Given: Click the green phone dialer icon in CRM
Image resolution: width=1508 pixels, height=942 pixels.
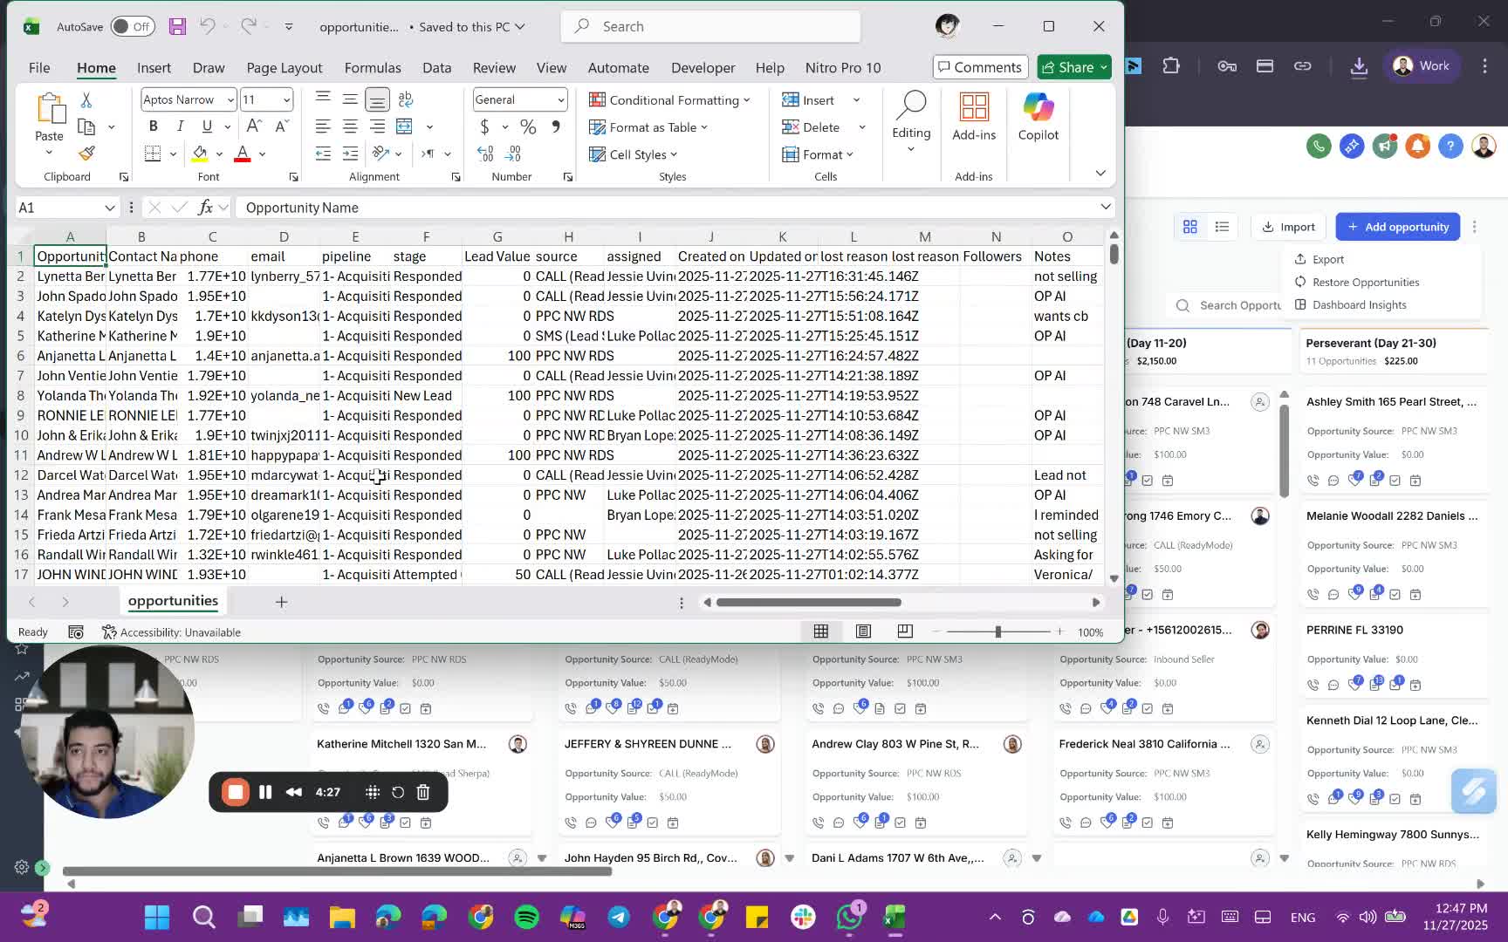Looking at the screenshot, I should pos(1319,146).
